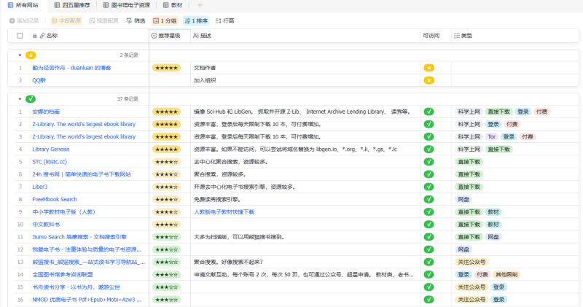Click the green check icon in 安娜的档案 row
Image resolution: width=583 pixels, height=307 pixels.
429,112
